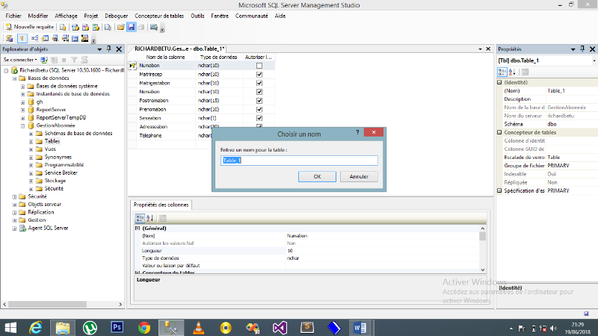Open the Outils menu
Image resolution: width=598 pixels, height=336 pixels.
[197, 16]
